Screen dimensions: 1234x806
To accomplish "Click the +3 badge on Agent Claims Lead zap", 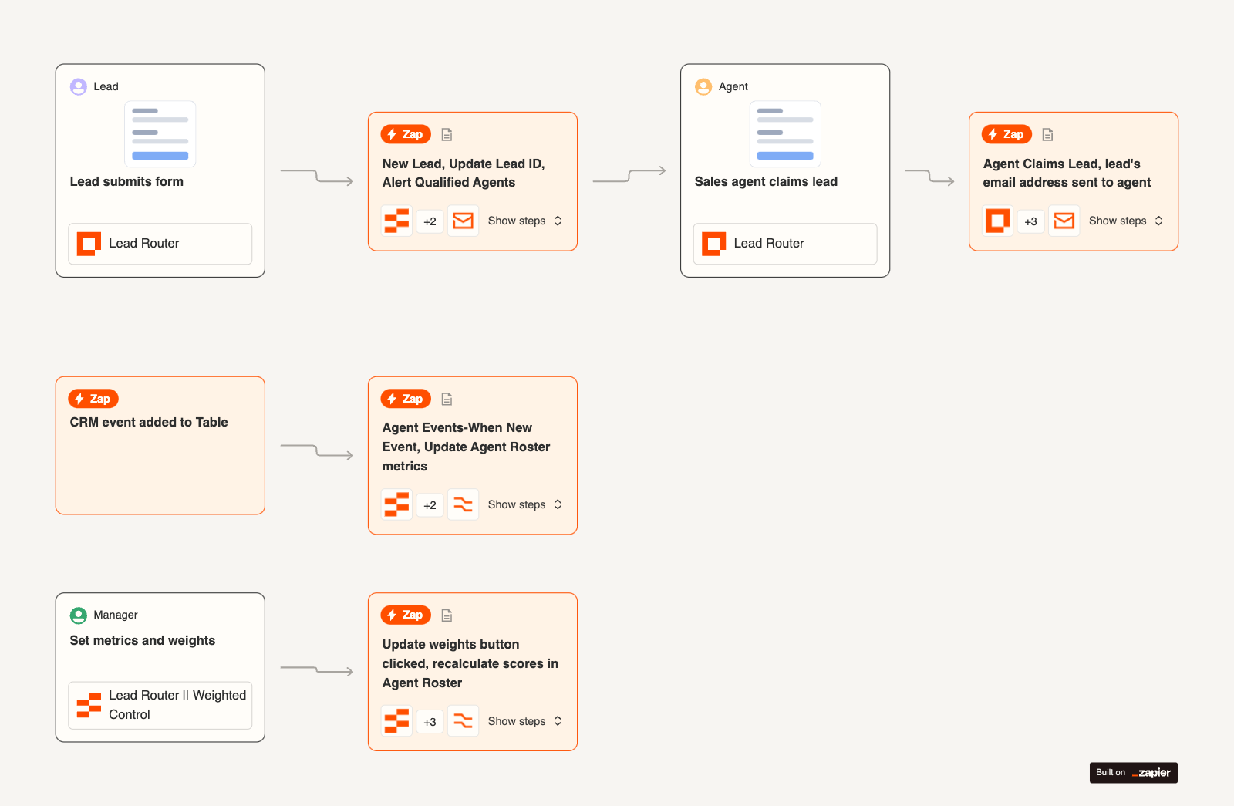I will (x=1030, y=221).
